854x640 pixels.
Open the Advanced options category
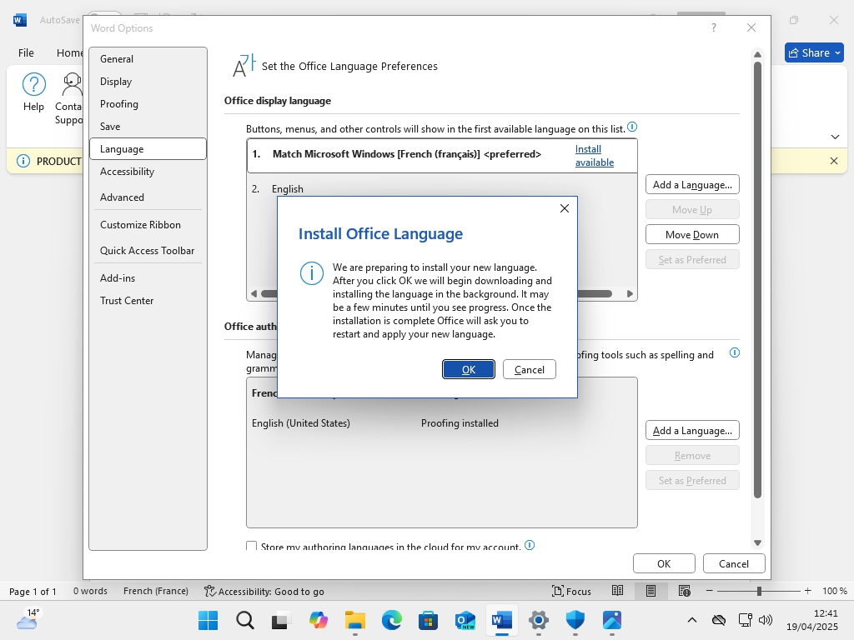tap(122, 197)
